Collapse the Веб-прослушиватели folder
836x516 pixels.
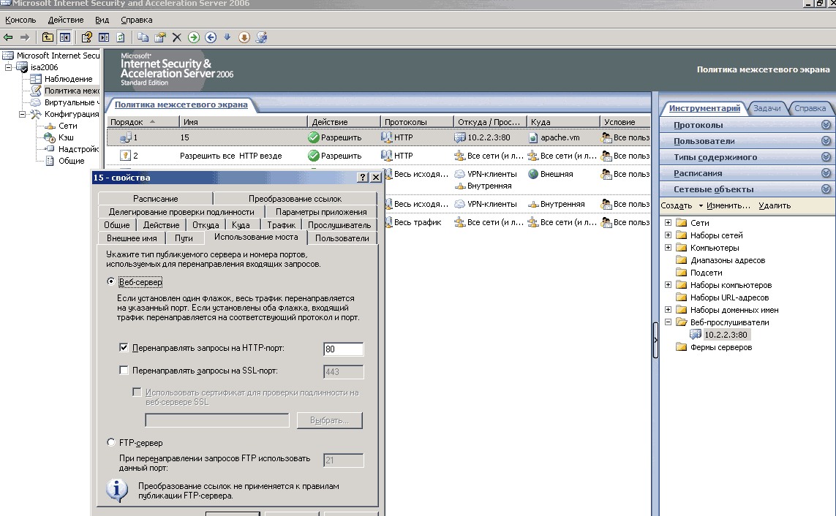tap(668, 322)
